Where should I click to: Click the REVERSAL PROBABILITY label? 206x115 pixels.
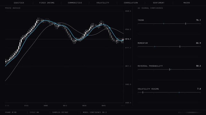150,66
